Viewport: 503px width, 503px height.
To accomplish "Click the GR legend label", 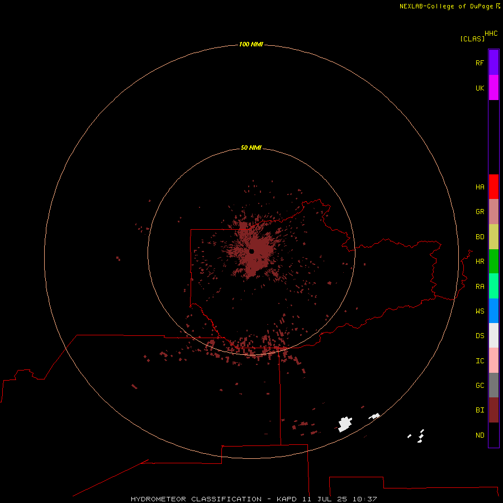I will click(x=480, y=212).
